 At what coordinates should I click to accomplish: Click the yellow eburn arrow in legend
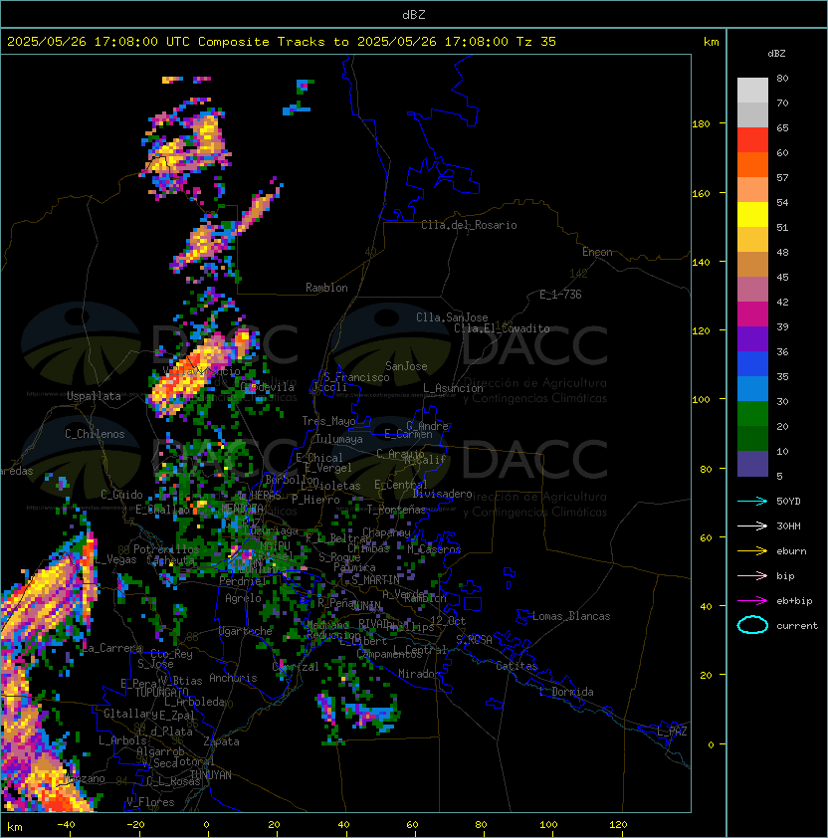[x=752, y=551]
